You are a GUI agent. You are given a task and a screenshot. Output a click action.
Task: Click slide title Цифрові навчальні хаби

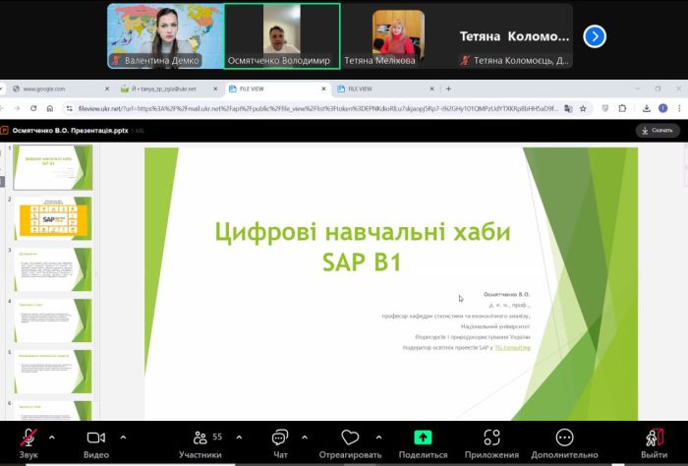click(x=363, y=232)
